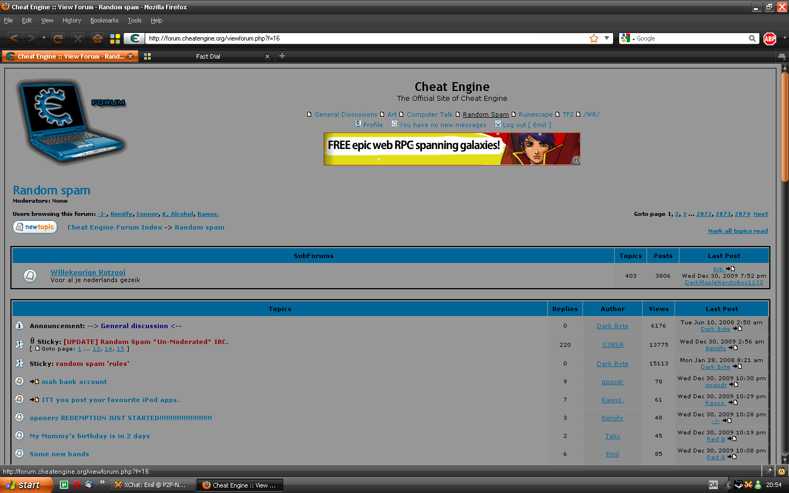Image resolution: width=789 pixels, height=493 pixels.
Task: Click the scrollbar down arrow
Action: [x=785, y=460]
